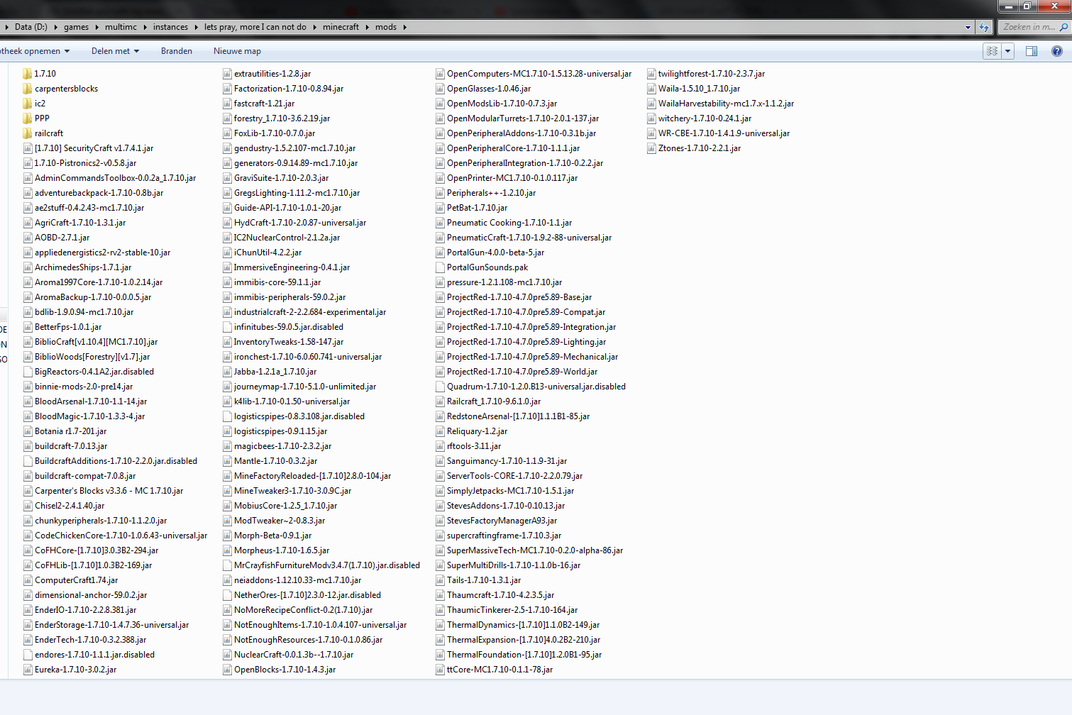Open Help with the question mark icon

pyautogui.click(x=1056, y=51)
